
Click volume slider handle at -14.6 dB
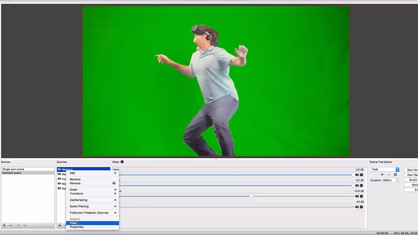tap(251, 196)
